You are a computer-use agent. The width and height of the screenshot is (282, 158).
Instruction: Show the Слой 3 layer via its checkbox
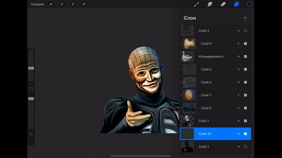tap(245, 31)
